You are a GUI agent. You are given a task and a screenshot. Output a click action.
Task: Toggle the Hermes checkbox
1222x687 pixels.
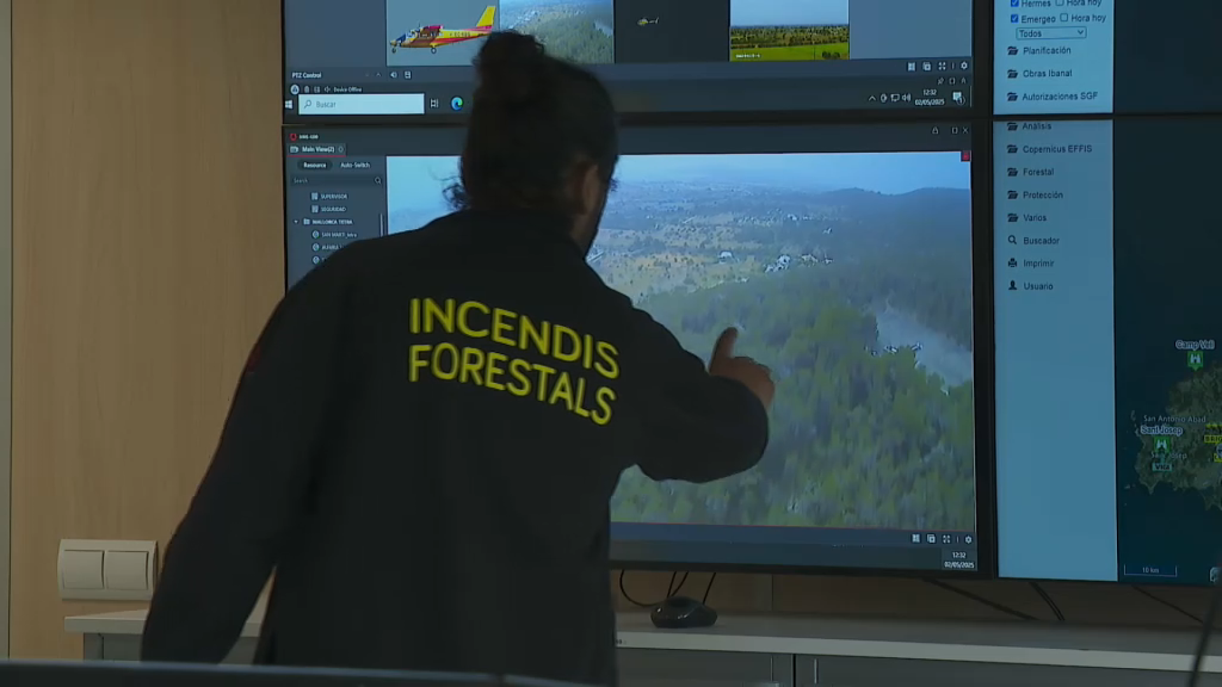(1015, 3)
